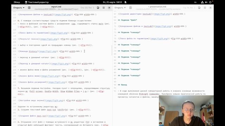Image resolution: width=225 pixels, height=126 pixels.
Task: Click the image/fig4.png link in presentation.md
Action: (162, 14)
